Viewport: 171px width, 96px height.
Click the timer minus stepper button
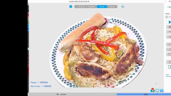(x=167, y=17)
